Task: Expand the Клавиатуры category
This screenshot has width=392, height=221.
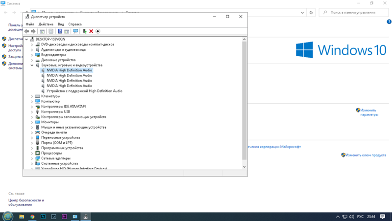Action: click(32, 96)
